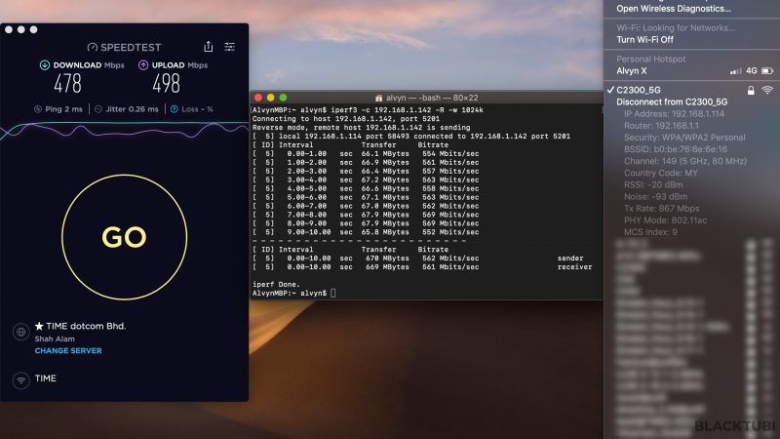This screenshot has height=439, width=780.
Task: Click the Terminal command prompt cursor
Action: click(x=332, y=294)
